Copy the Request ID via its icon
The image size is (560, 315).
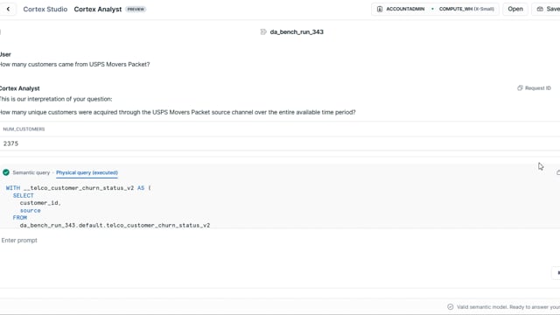click(x=520, y=87)
